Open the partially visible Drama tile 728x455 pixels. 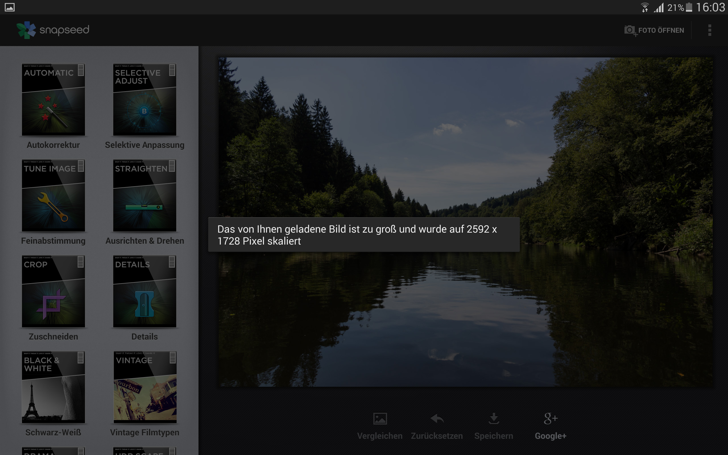click(x=53, y=451)
